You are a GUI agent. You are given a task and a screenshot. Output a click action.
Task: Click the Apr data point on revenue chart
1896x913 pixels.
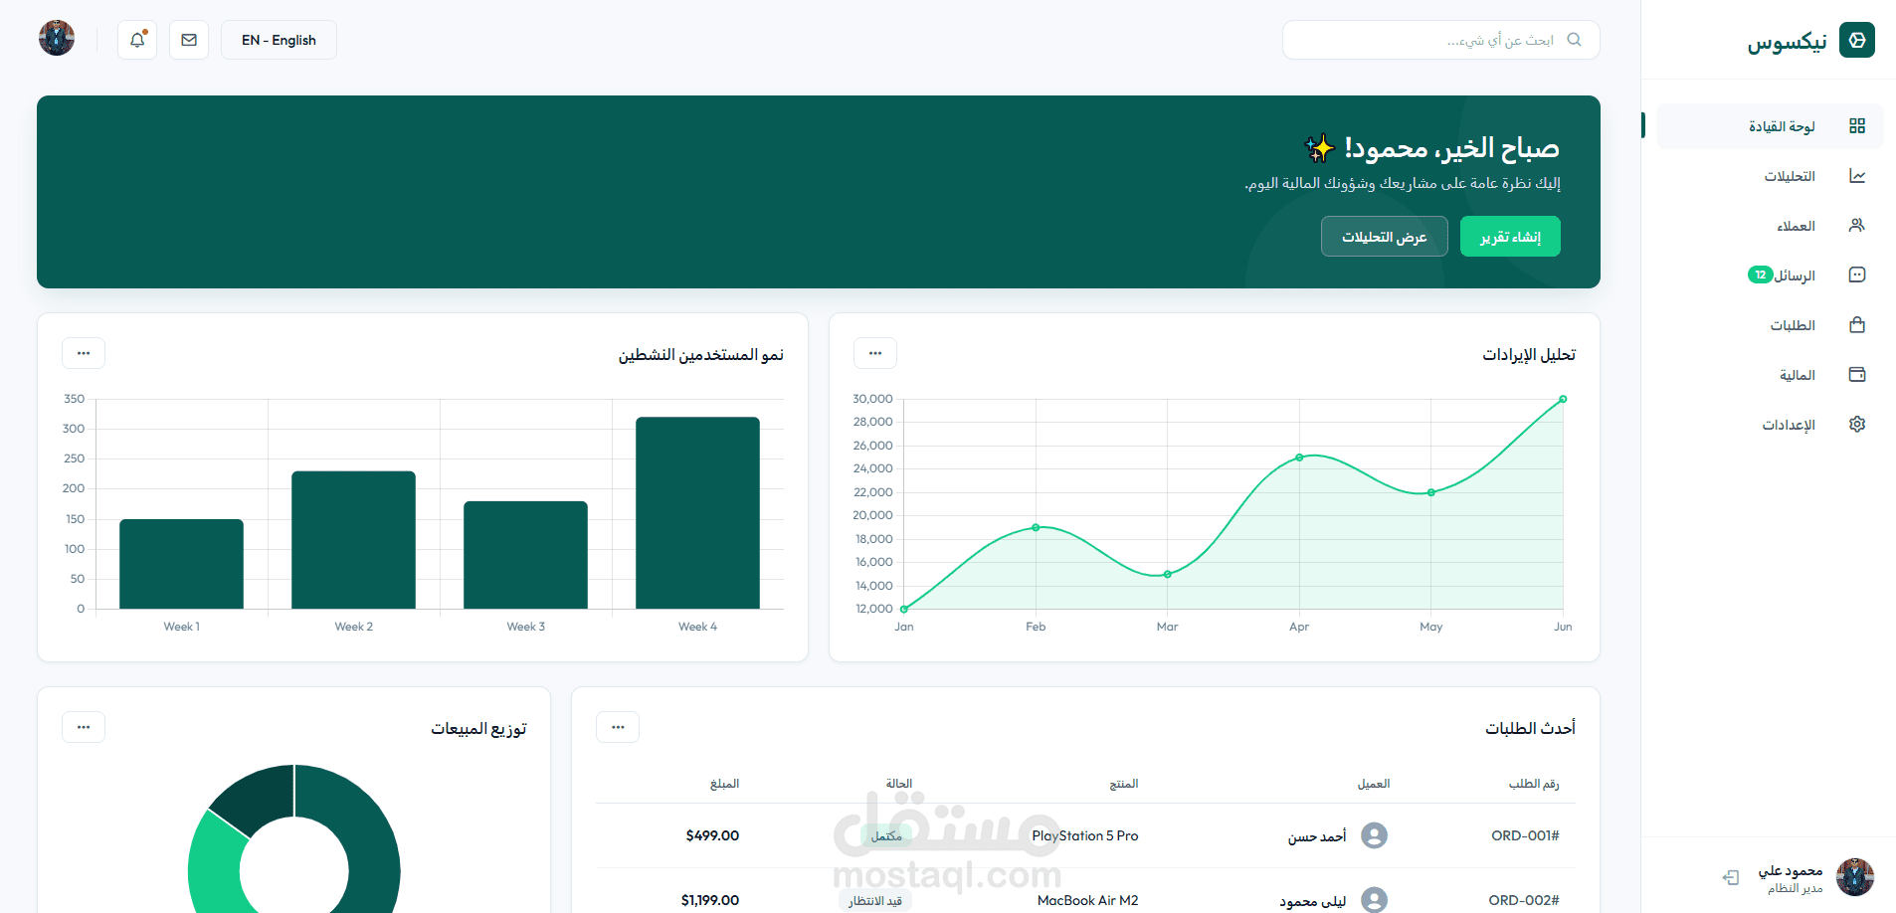(1299, 457)
